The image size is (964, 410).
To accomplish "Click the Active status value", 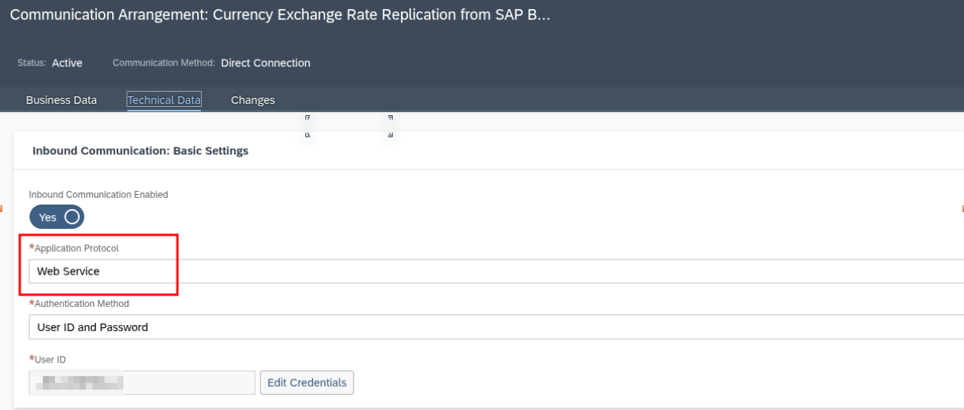I will 67,63.
